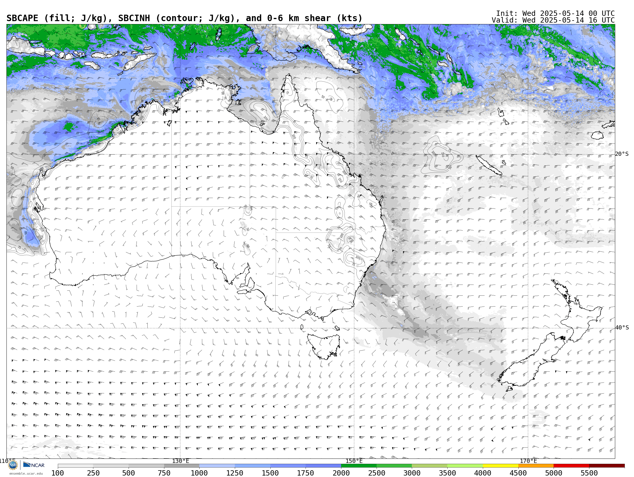Pick the dark red above-5500 colorbar segment
Viewport: 634px width, 477px height.
[607, 466]
